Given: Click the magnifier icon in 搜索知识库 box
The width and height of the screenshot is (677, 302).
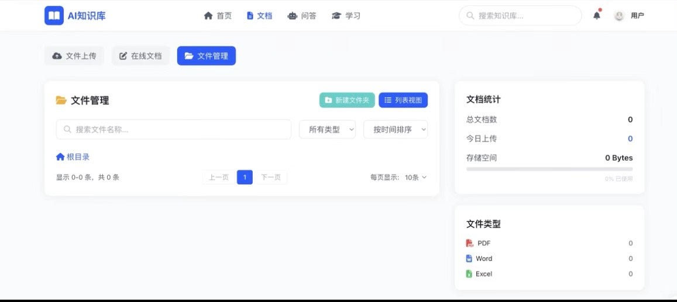Looking at the screenshot, I should 470,16.
